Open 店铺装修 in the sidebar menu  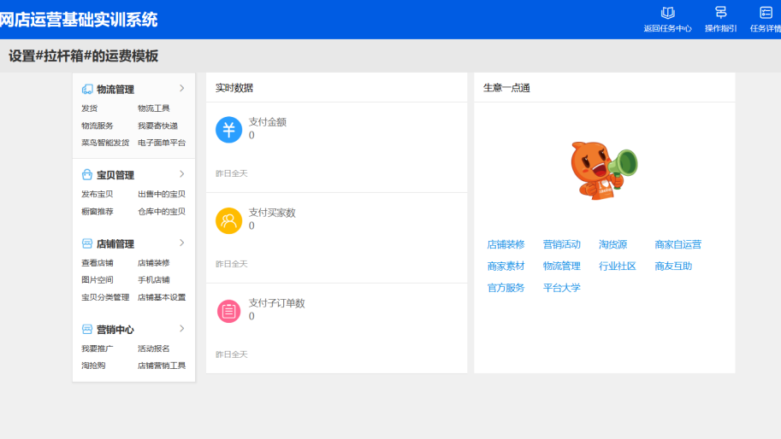[153, 262]
